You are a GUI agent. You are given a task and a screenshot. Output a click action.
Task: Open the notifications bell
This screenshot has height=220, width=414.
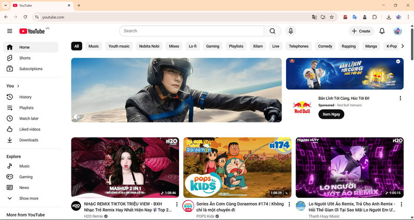click(382, 31)
